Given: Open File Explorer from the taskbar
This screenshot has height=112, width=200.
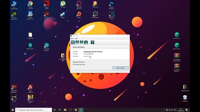Looking at the screenshot, I should [65, 110].
